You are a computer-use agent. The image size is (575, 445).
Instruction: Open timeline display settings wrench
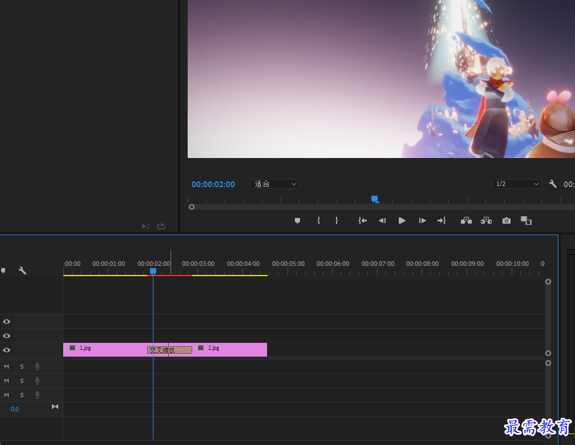pyautogui.click(x=22, y=271)
